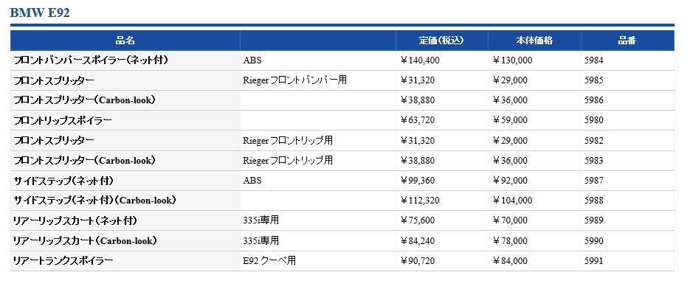This screenshot has height=292, width=690.
Task: Click the ¥140,400 price cell
Action: tap(420, 60)
